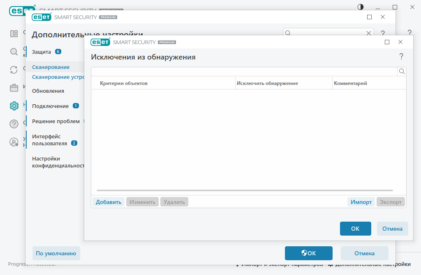Open the overview dashboard icon in main sidebar

[14, 34]
